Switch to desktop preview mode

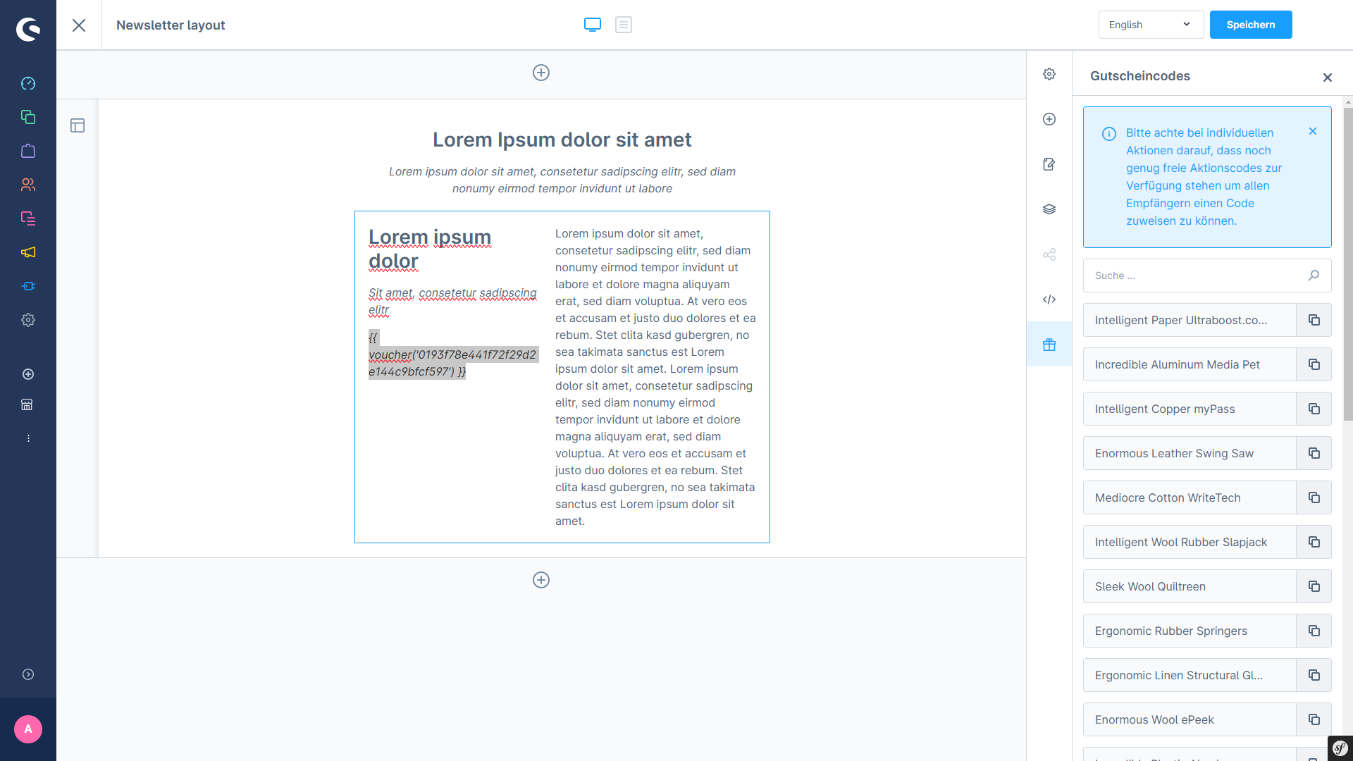tap(593, 25)
